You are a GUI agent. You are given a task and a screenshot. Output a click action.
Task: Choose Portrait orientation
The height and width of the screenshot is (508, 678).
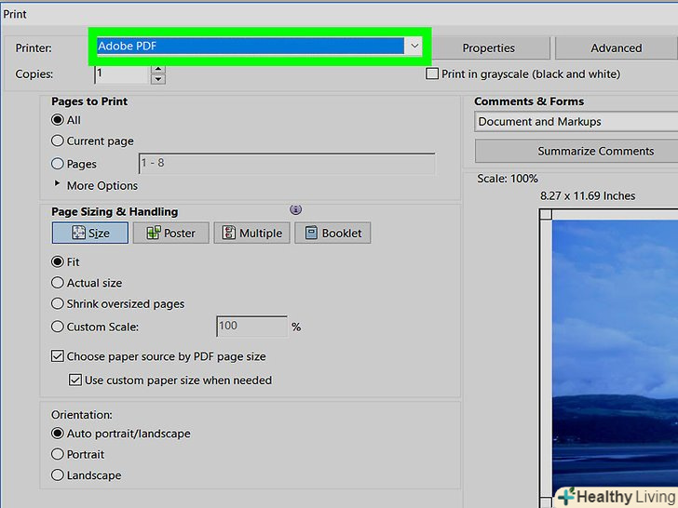58,454
